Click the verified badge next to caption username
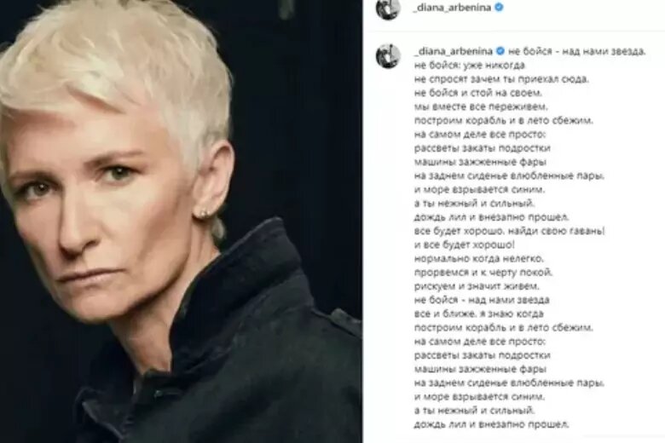665x443 pixels. coord(500,51)
